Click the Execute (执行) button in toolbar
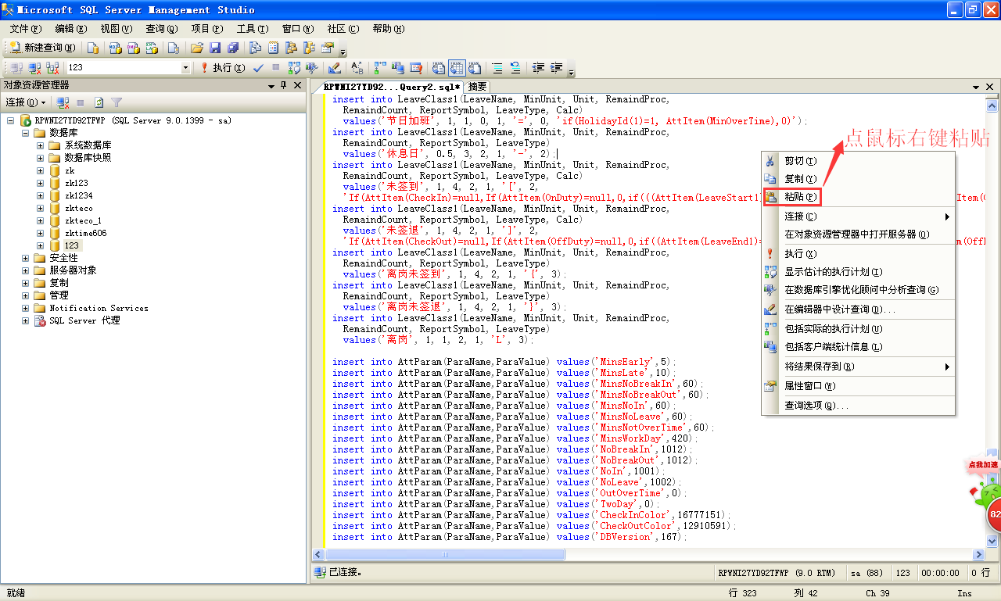The width and height of the screenshot is (1001, 601). coord(222,68)
